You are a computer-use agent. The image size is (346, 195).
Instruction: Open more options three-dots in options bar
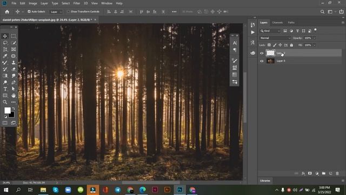(174, 12)
